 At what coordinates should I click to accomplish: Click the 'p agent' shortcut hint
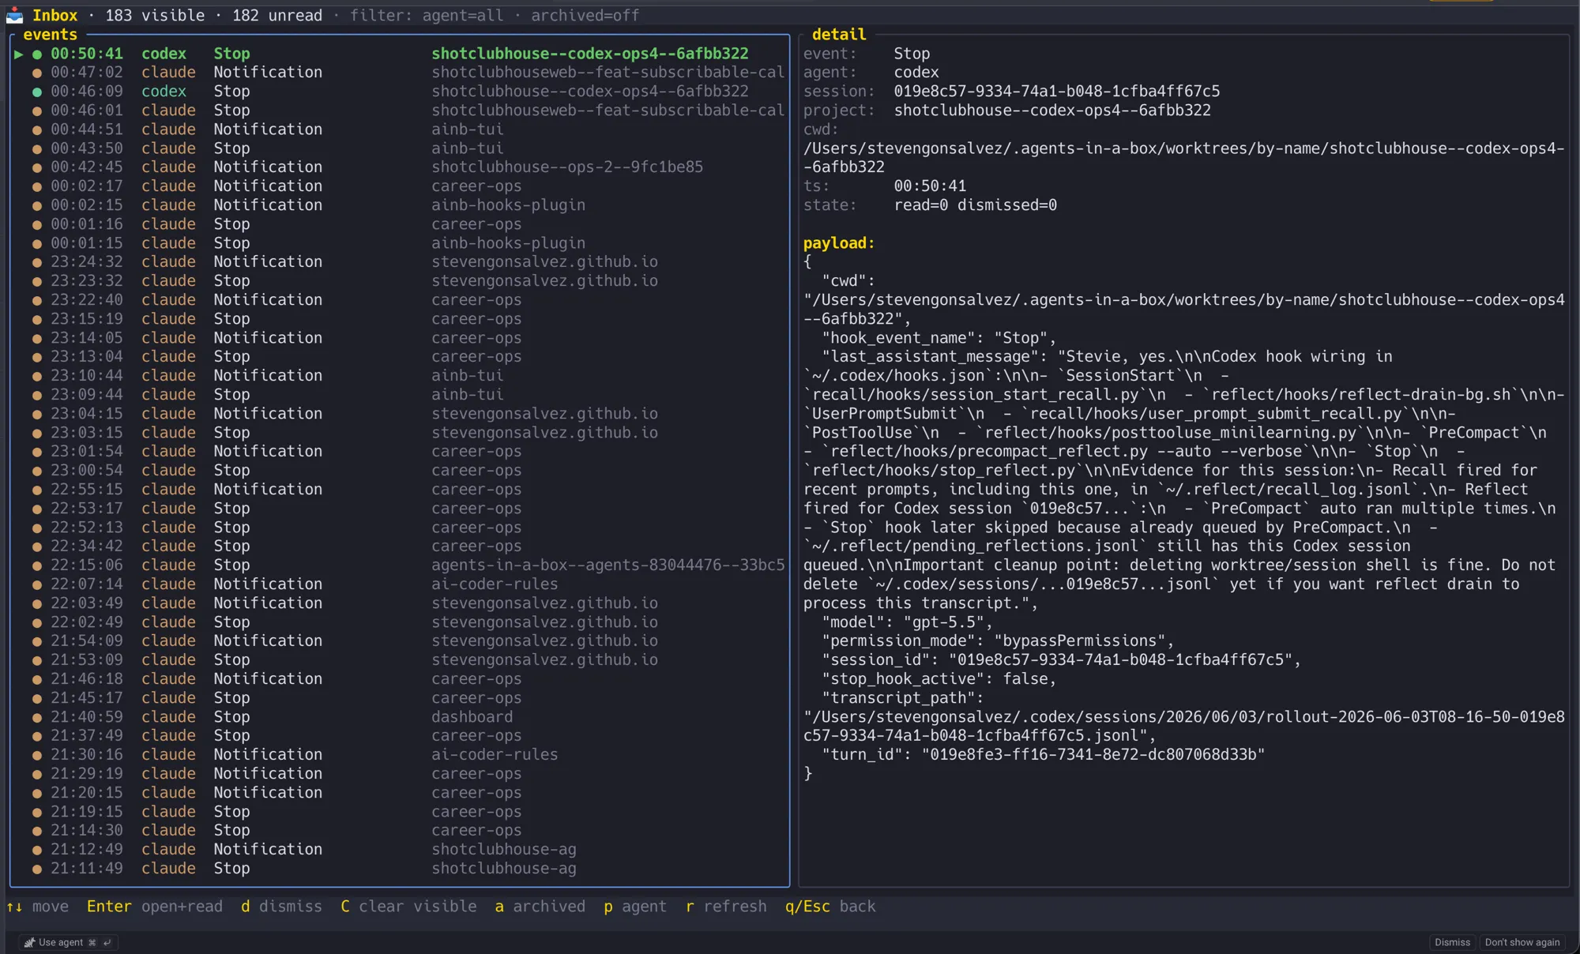[x=635, y=907]
